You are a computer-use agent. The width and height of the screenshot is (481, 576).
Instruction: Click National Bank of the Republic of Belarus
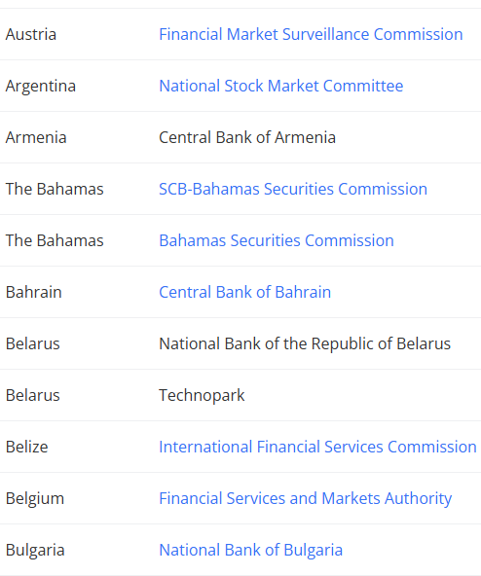click(305, 343)
